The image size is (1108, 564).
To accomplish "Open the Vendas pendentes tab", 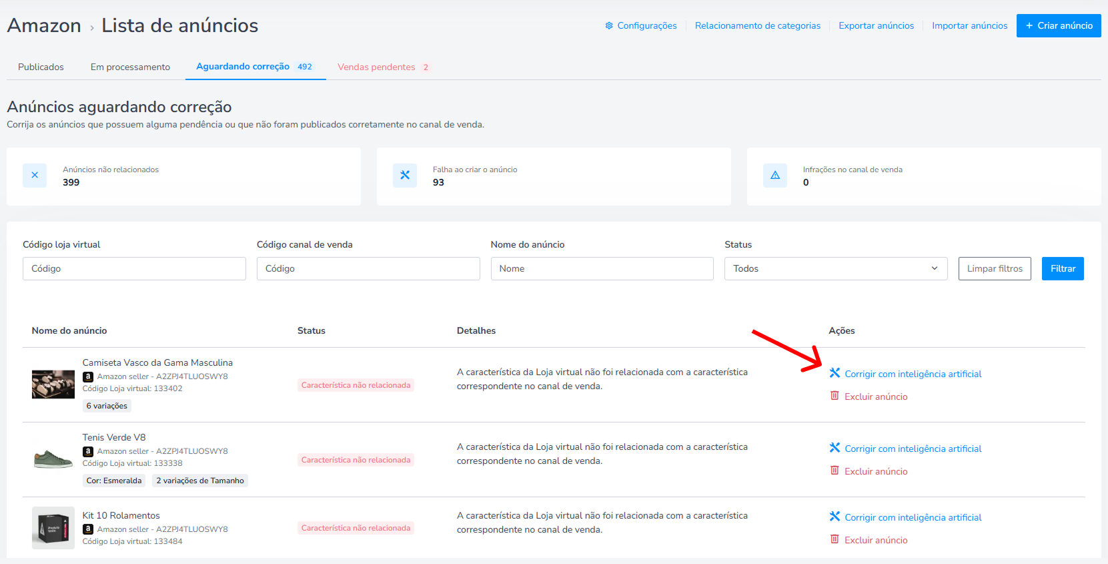I will pyautogui.click(x=384, y=67).
